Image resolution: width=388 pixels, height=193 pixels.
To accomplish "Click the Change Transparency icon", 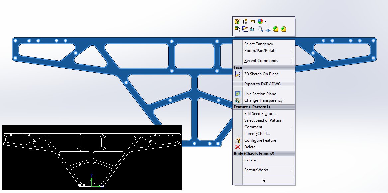I will [x=238, y=100].
